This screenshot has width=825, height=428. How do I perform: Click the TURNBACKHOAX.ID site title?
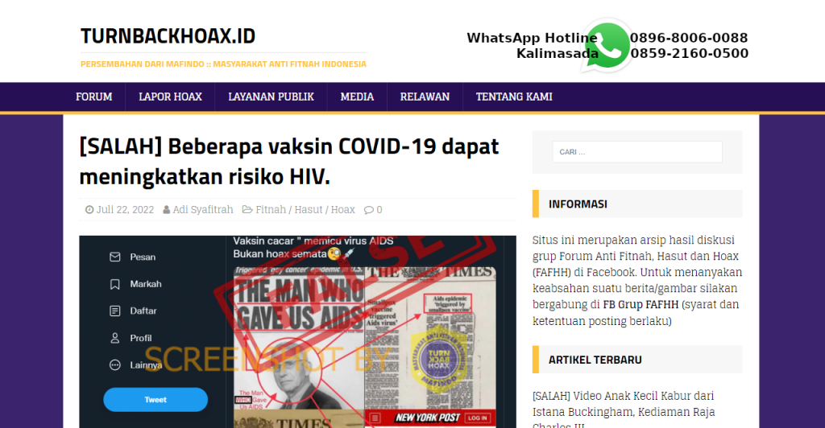click(168, 36)
